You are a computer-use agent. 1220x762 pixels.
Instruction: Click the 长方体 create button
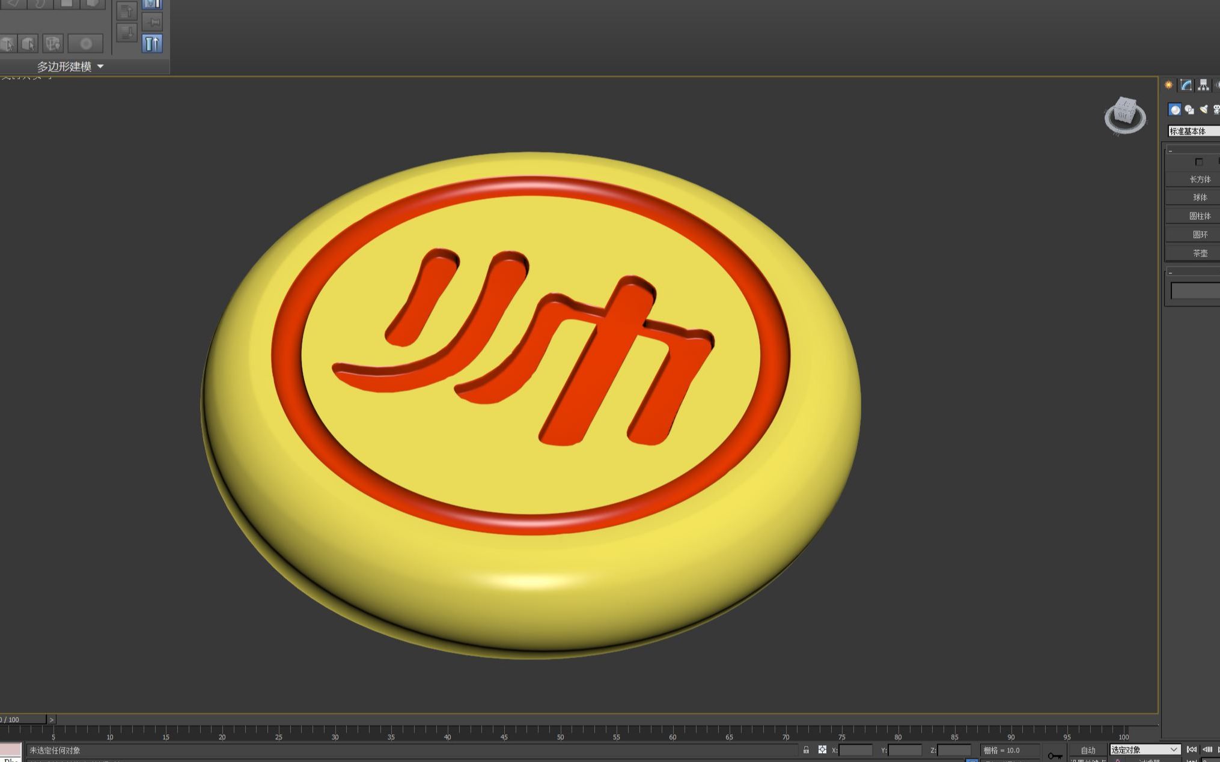(1199, 180)
